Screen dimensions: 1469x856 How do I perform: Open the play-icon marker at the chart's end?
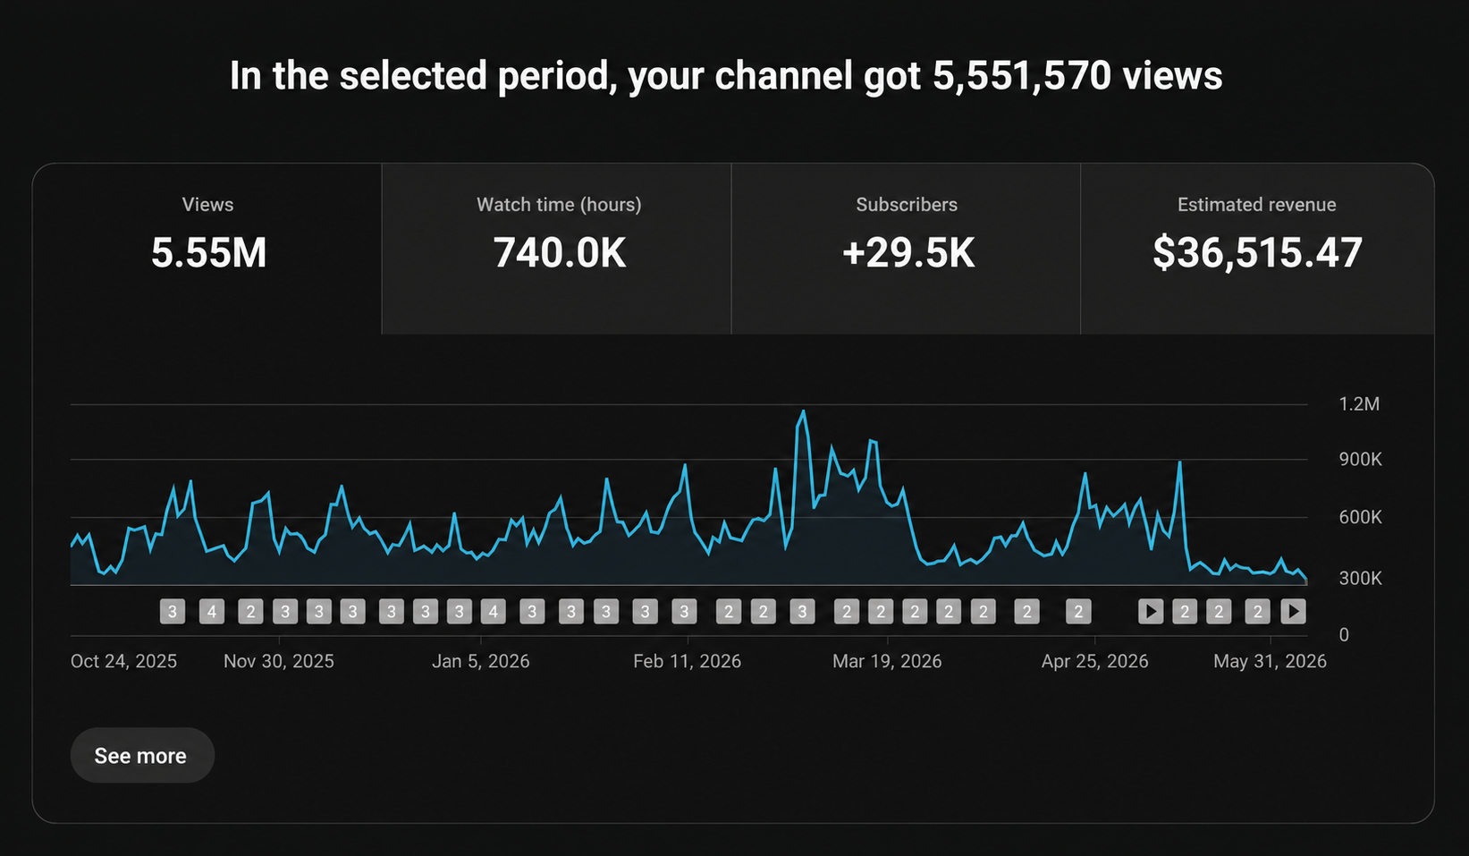pos(1293,612)
